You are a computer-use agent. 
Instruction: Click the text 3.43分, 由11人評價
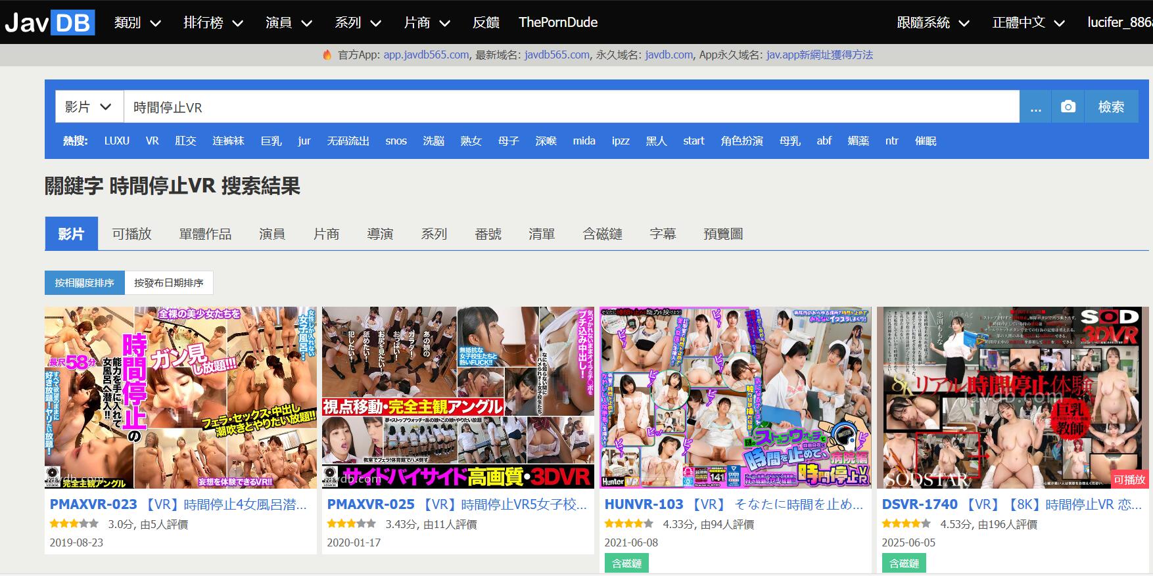[431, 524]
